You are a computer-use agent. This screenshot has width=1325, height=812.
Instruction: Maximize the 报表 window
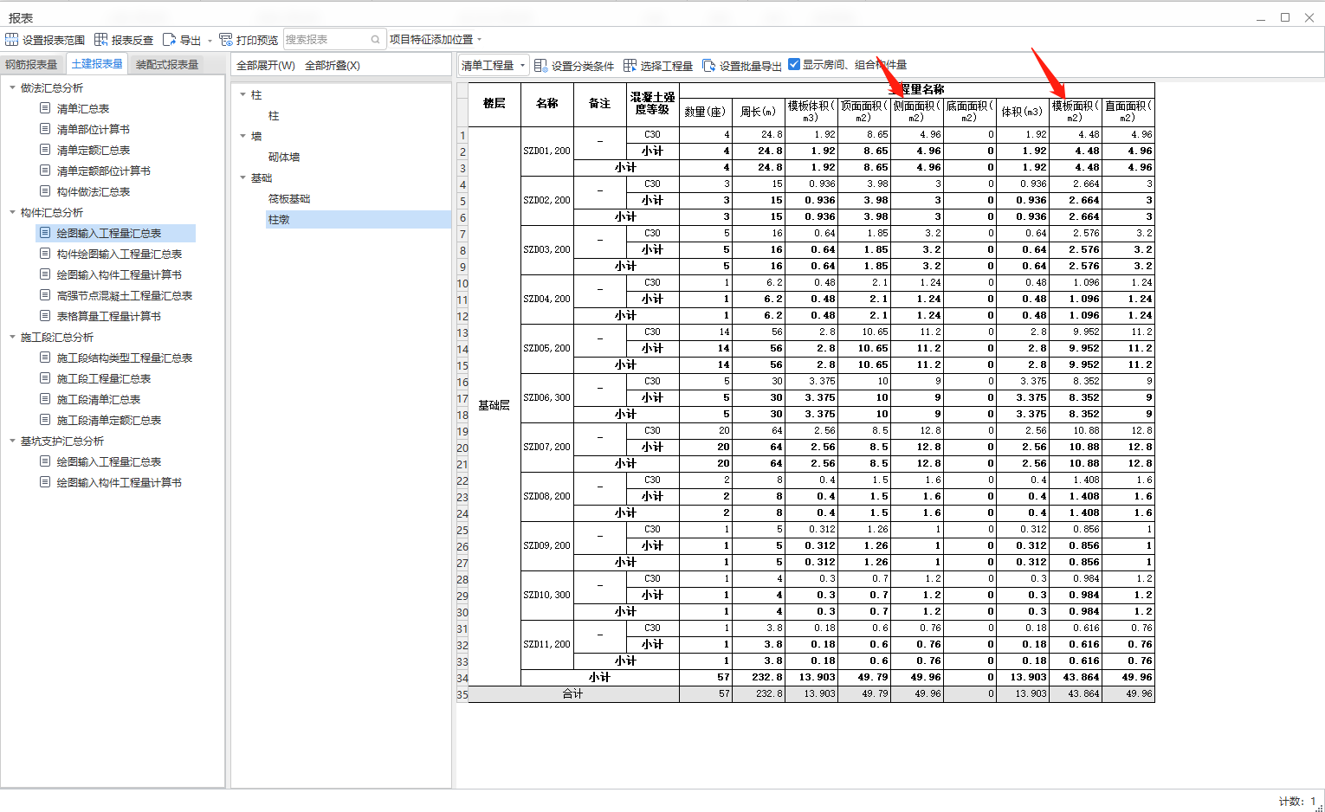click(x=1285, y=17)
